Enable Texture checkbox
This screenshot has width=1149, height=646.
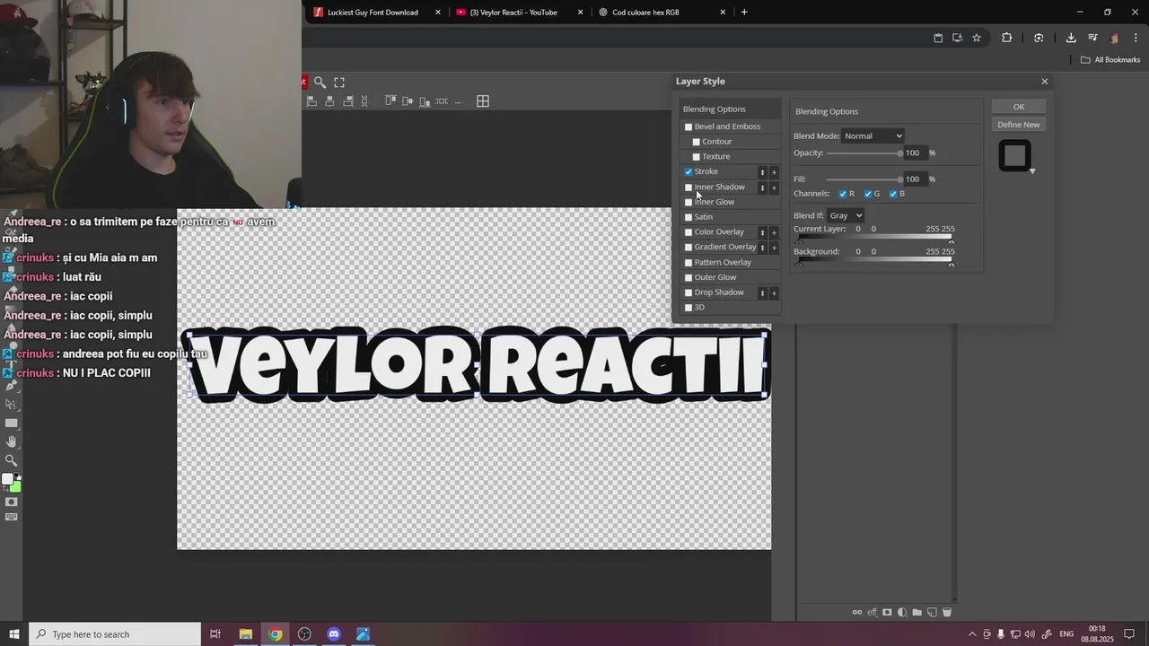point(696,157)
